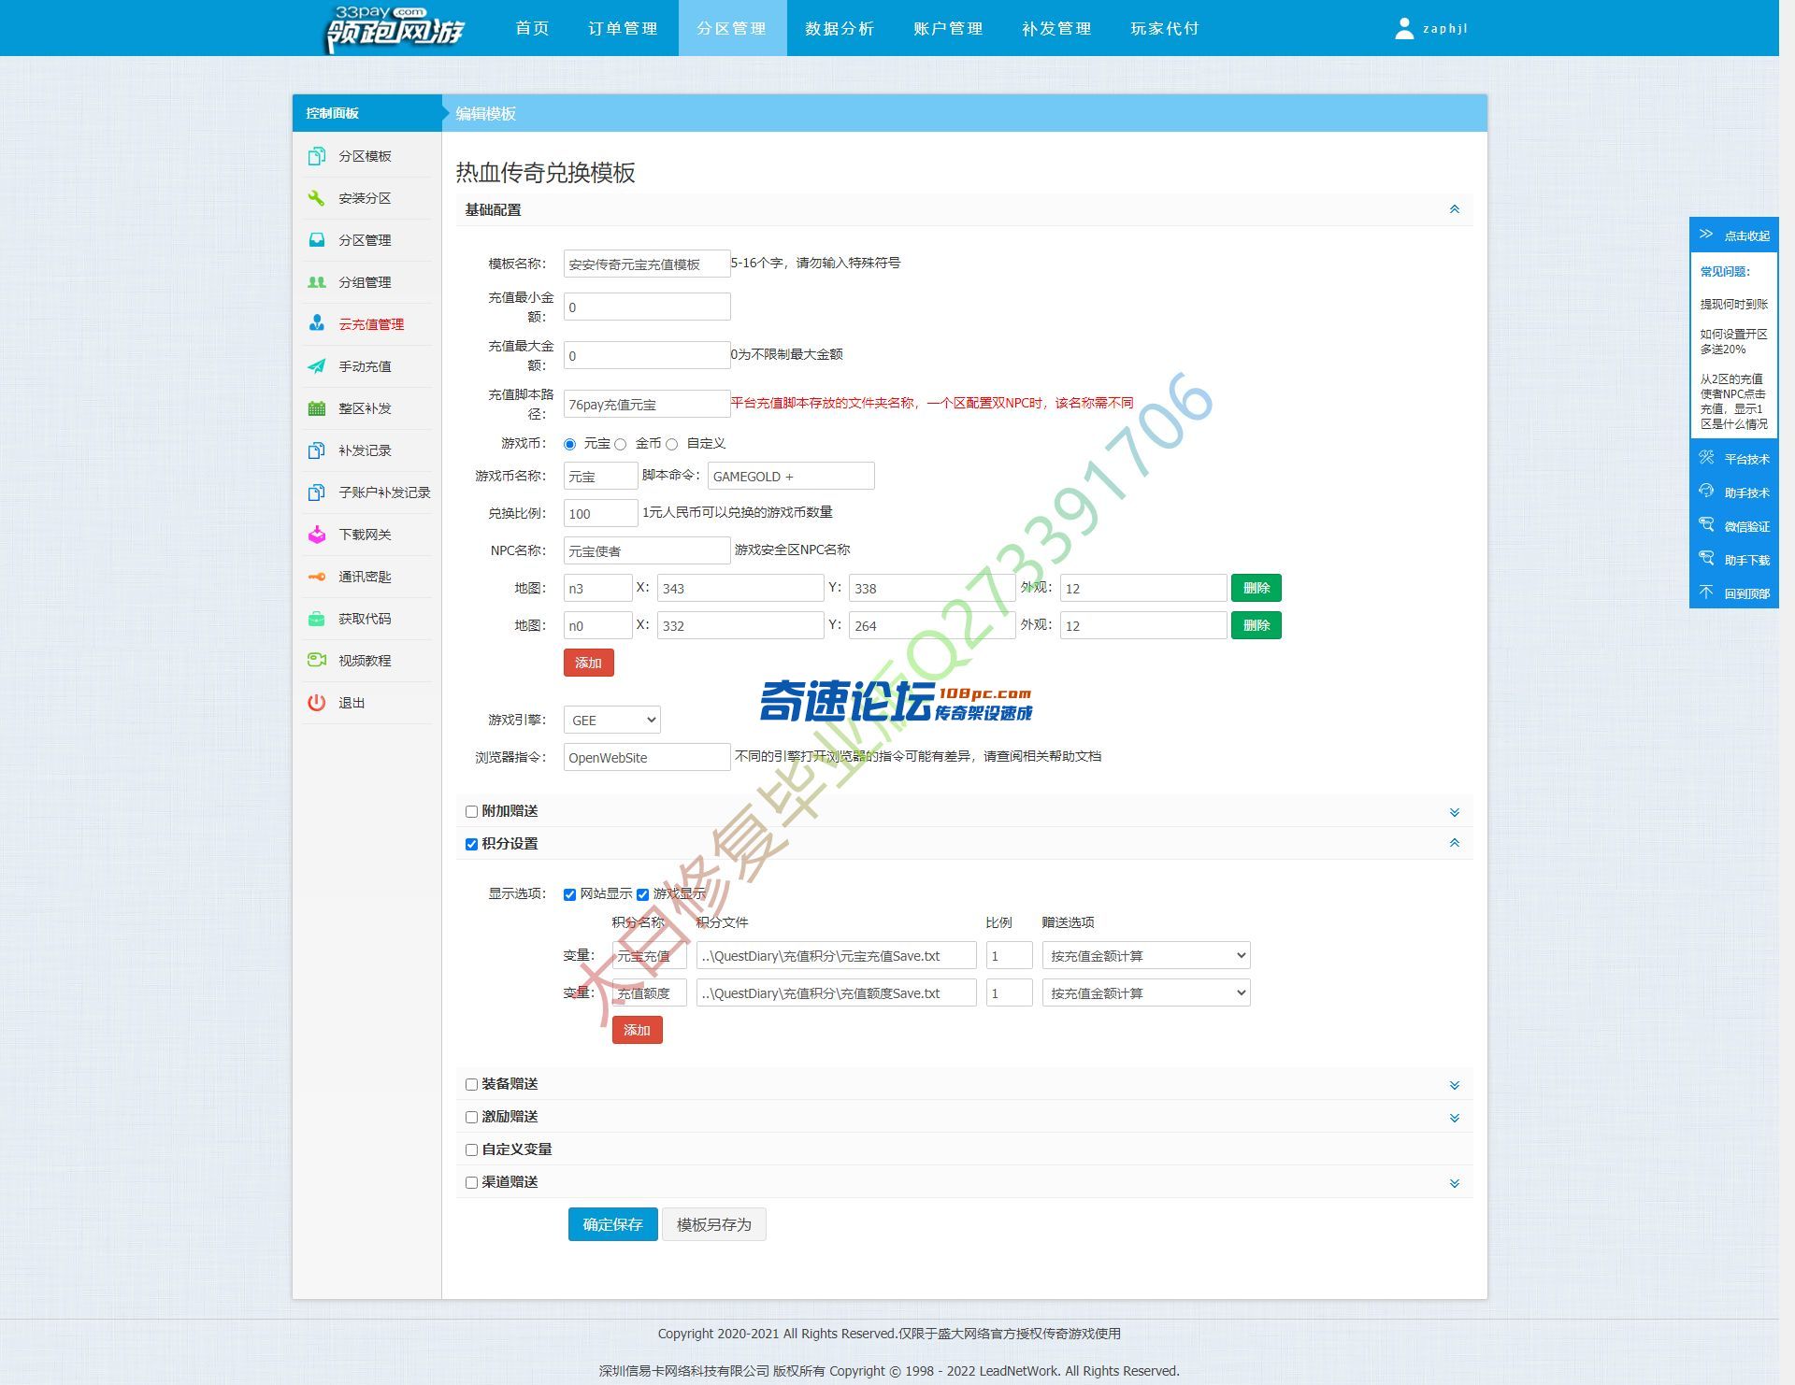Click the 整区补发 calendar icon
The image size is (1795, 1385).
pyautogui.click(x=317, y=408)
